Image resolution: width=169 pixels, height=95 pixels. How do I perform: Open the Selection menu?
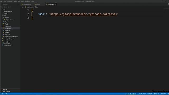[x=10, y=1]
